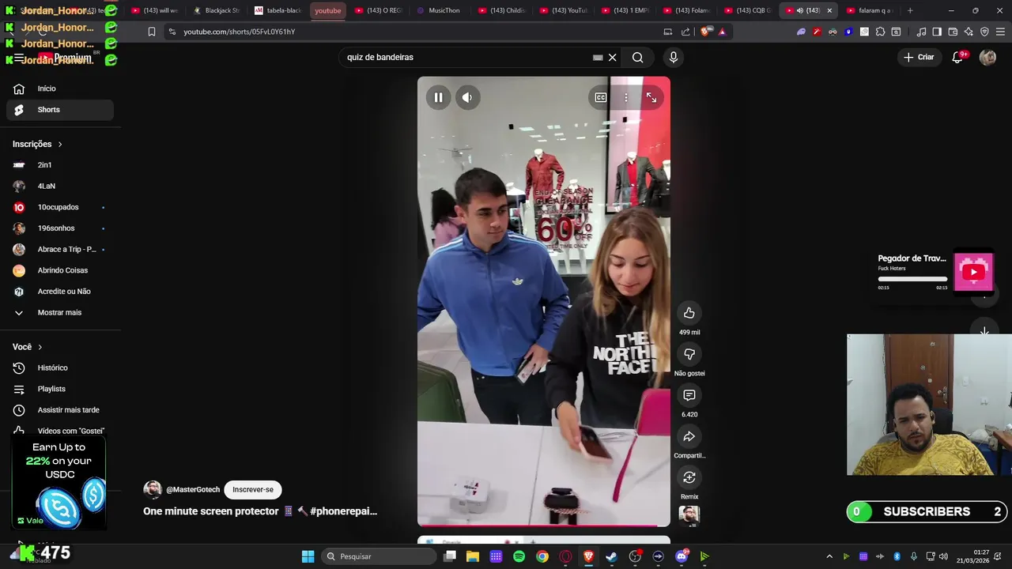Open the Acredite ou Não subscription
The width and height of the screenshot is (1012, 569).
tap(60, 292)
